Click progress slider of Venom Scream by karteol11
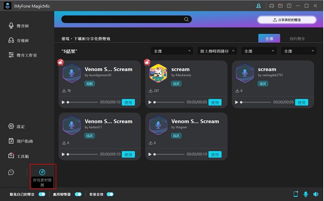The height and width of the screenshot is (201, 324). pyautogui.click(x=82, y=154)
